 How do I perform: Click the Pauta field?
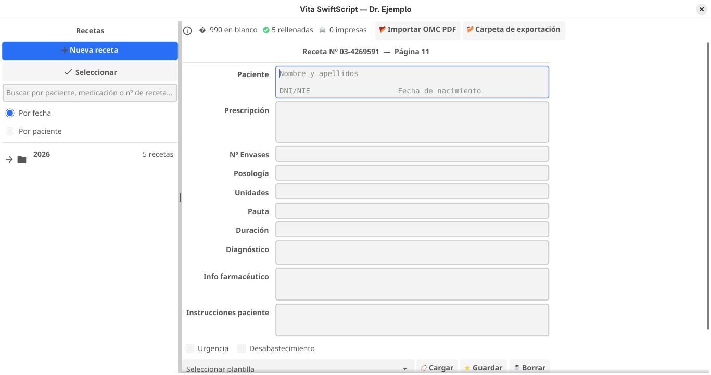[x=412, y=211]
